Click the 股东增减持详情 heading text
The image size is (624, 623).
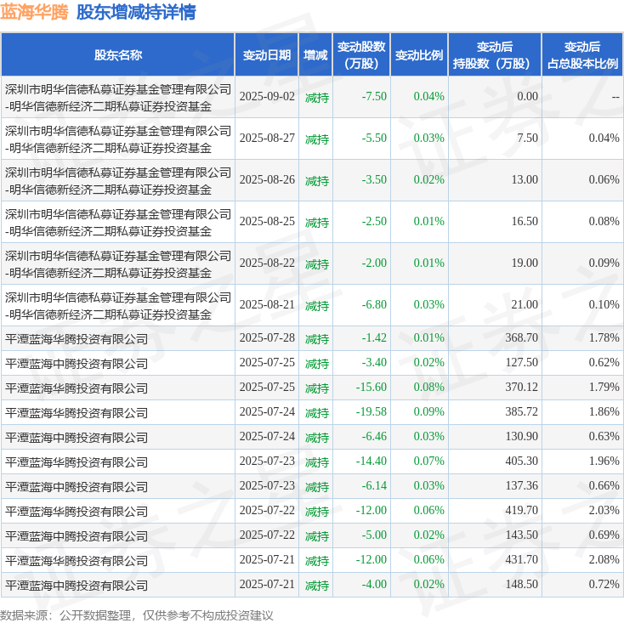click(x=135, y=13)
